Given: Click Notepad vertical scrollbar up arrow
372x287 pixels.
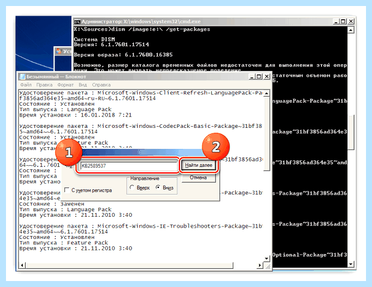Looking at the screenshot, I should point(266,93).
